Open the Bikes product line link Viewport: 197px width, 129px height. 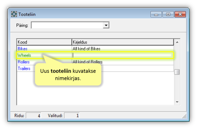[22, 49]
